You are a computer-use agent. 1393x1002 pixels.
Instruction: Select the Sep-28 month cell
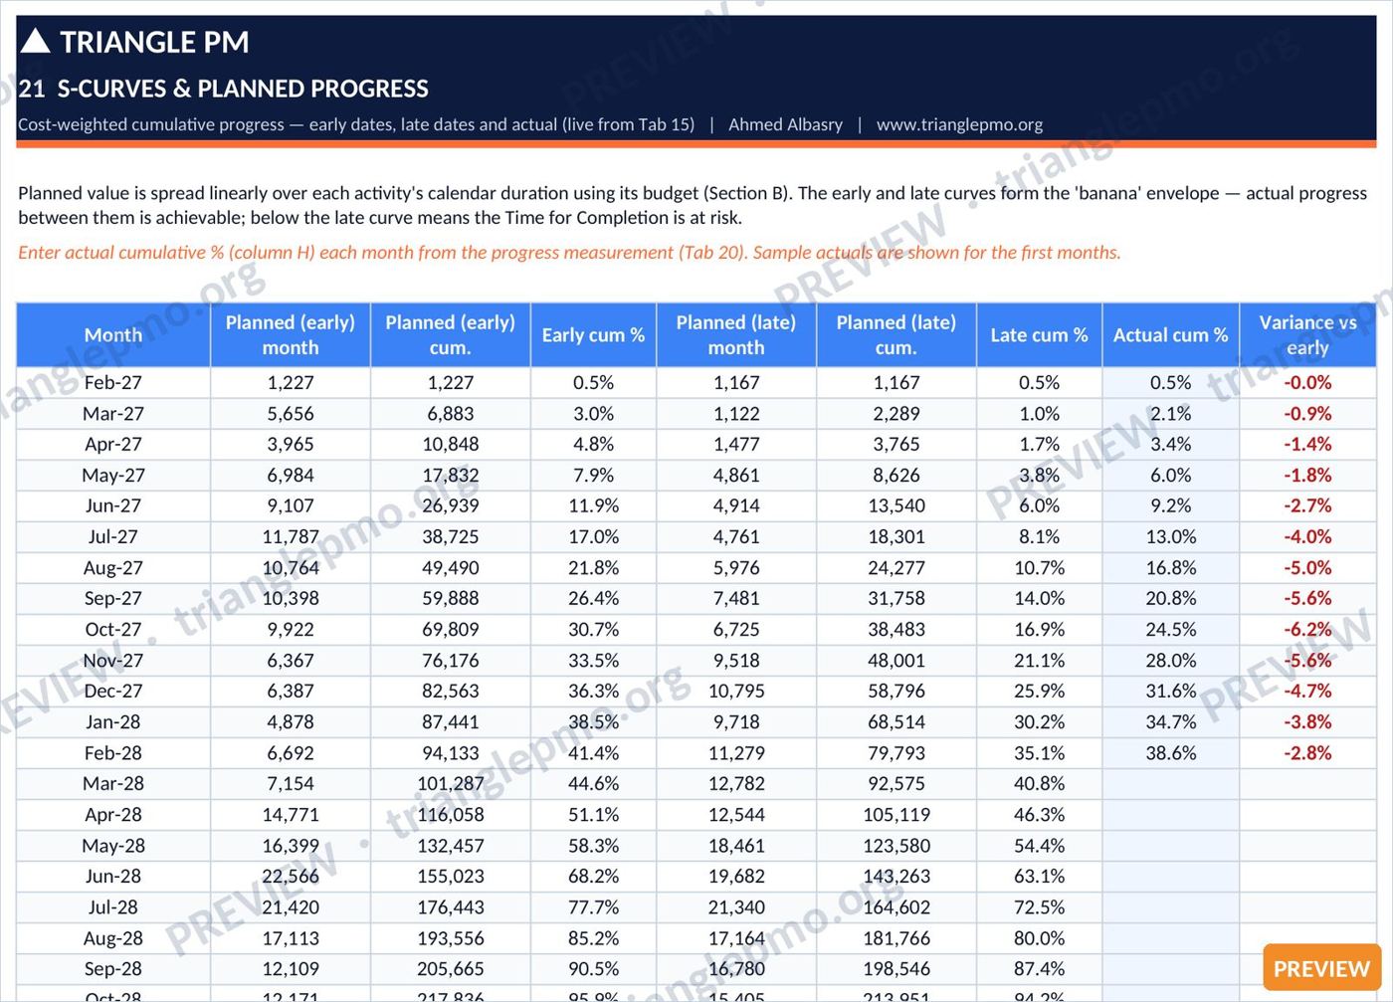coord(113,969)
